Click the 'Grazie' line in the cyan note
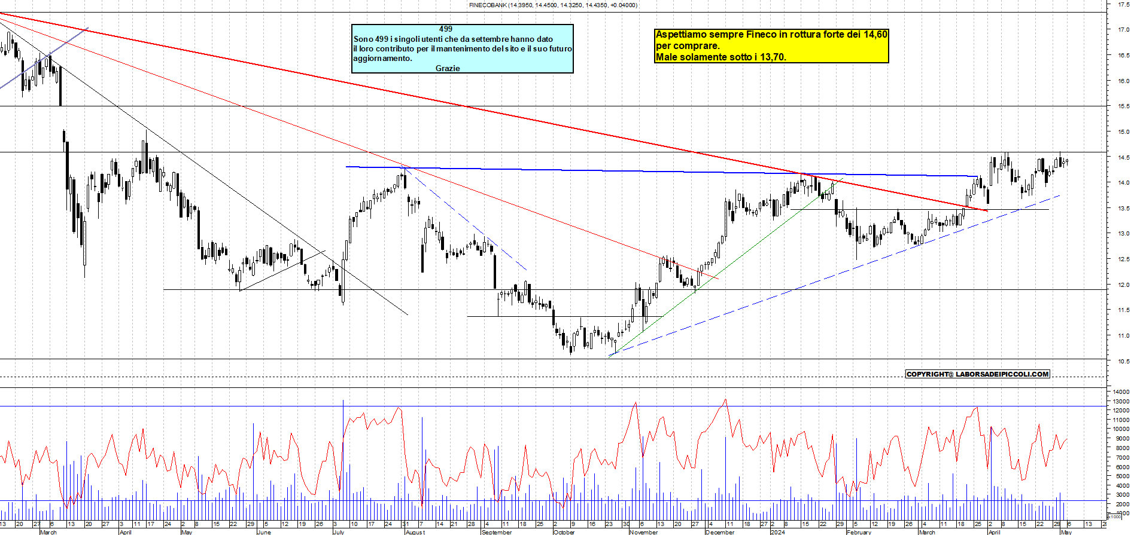The height and width of the screenshot is (535, 1131). [x=448, y=68]
